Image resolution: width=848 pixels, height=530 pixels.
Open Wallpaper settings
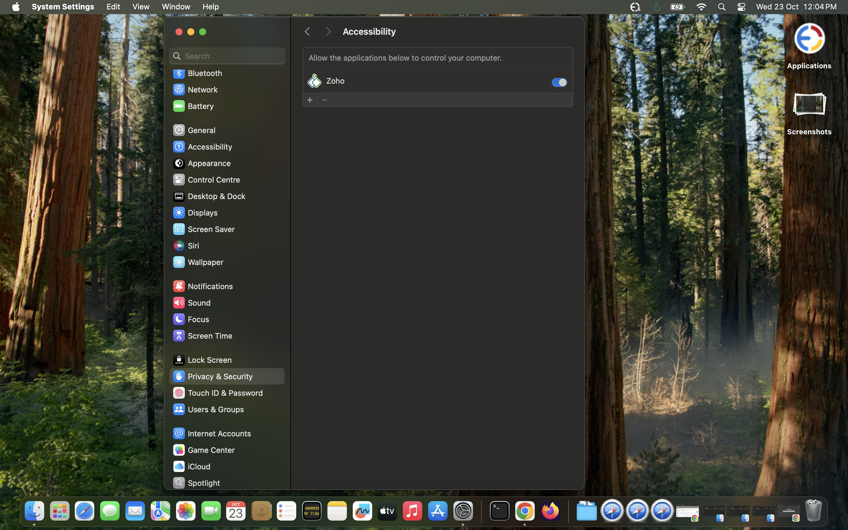coord(205,262)
